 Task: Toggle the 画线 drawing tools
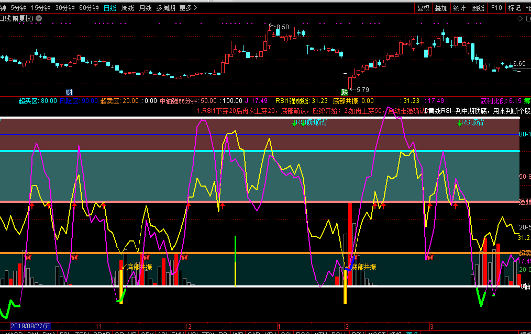point(478,8)
